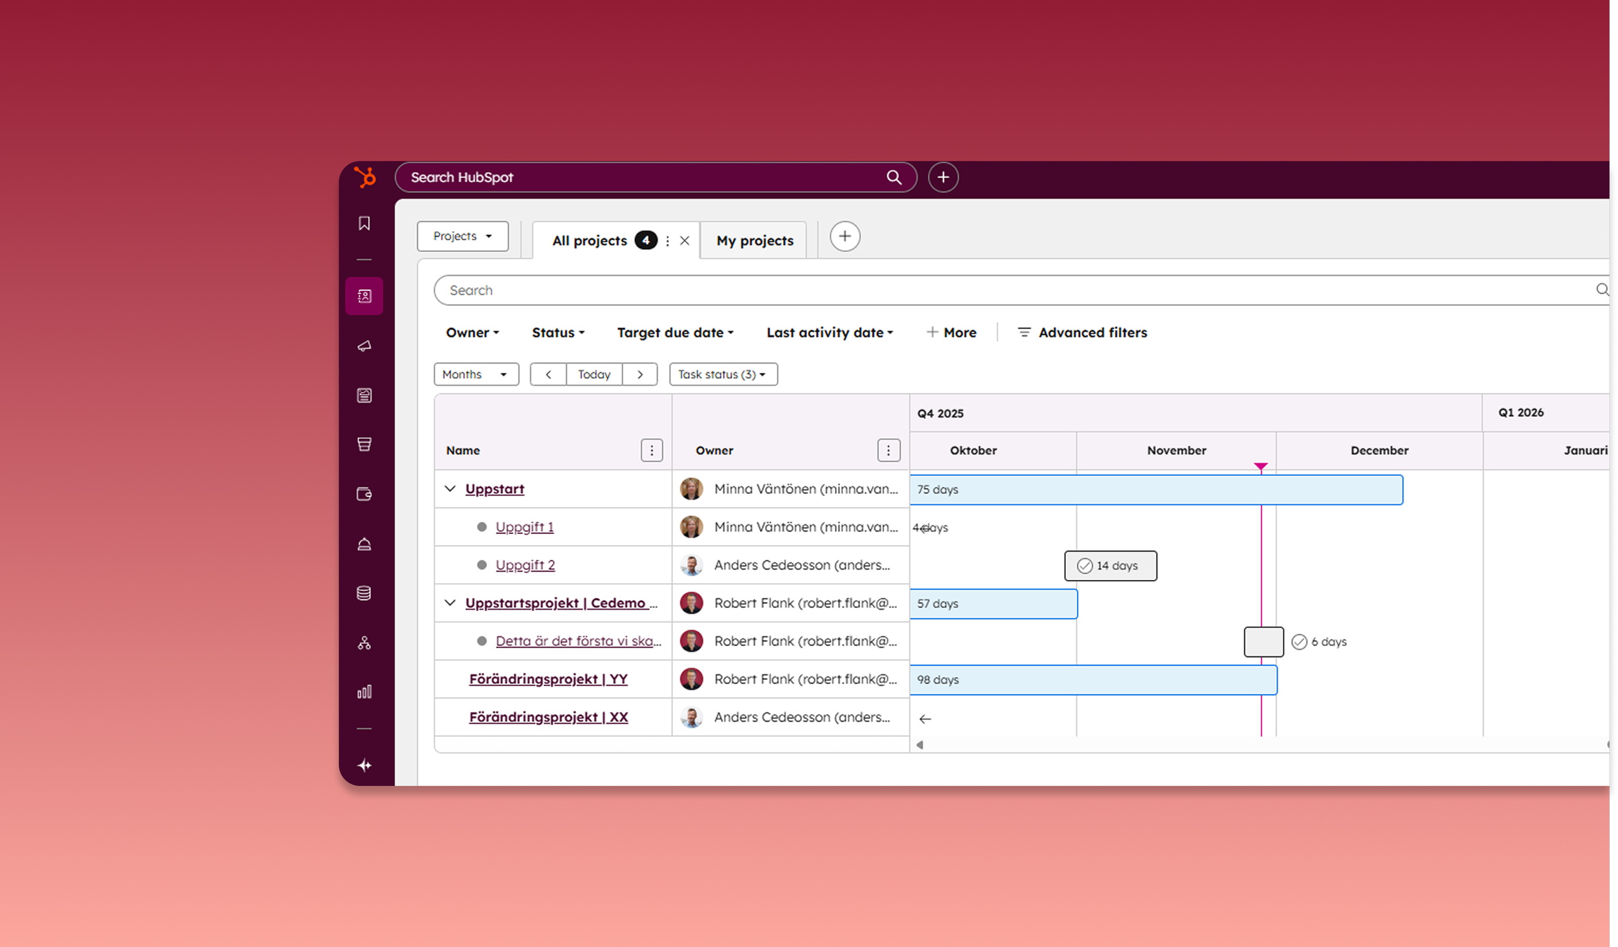The width and height of the screenshot is (1618, 947).
Task: Open the Target due date filter
Action: click(675, 333)
